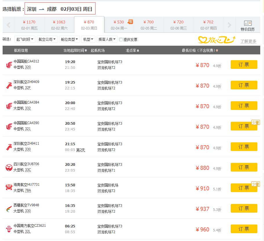Book ticket for flight CA4312
This screenshot has height=241, width=264.
(x=244, y=65)
